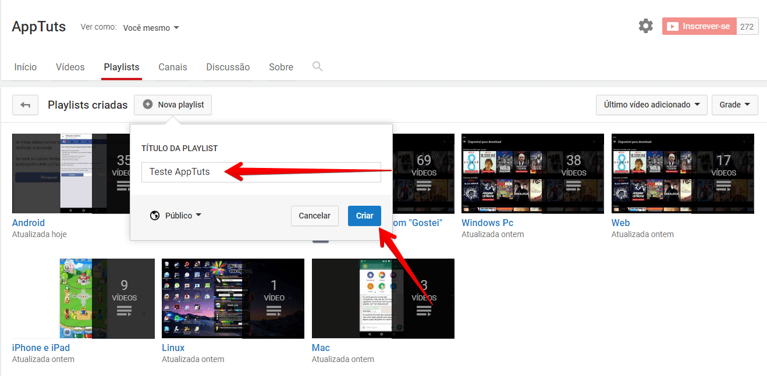Switch to the Vídeos tab

click(70, 67)
